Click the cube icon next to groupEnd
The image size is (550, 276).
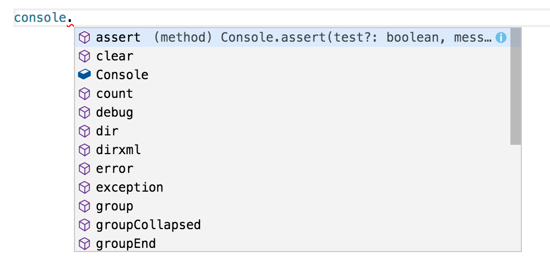(x=84, y=244)
